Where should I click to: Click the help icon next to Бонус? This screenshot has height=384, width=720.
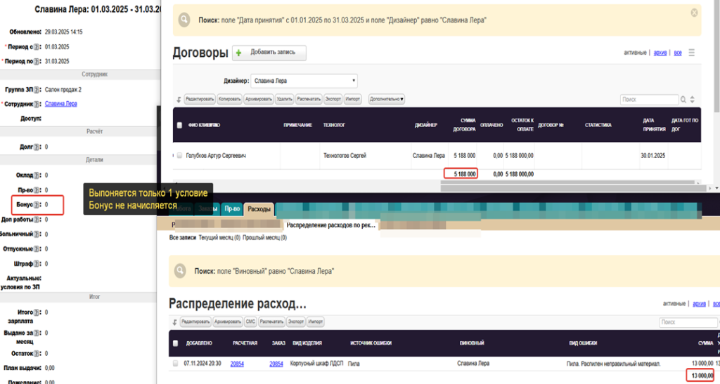[36, 205]
